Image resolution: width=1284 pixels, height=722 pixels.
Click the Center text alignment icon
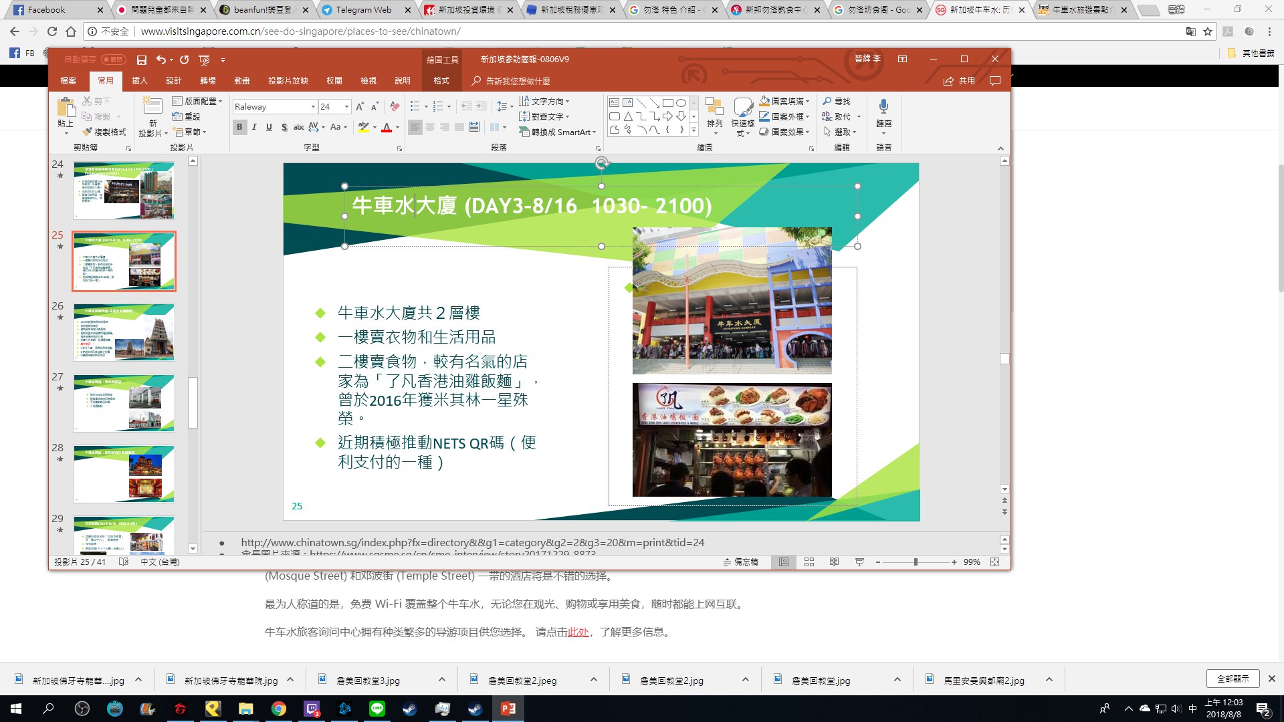(x=430, y=127)
